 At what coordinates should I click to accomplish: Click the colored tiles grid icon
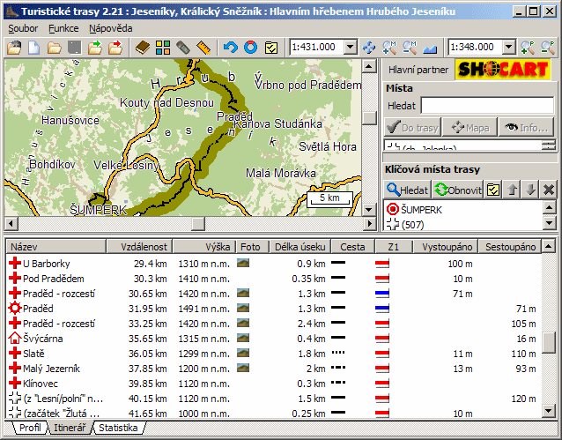coord(163,47)
